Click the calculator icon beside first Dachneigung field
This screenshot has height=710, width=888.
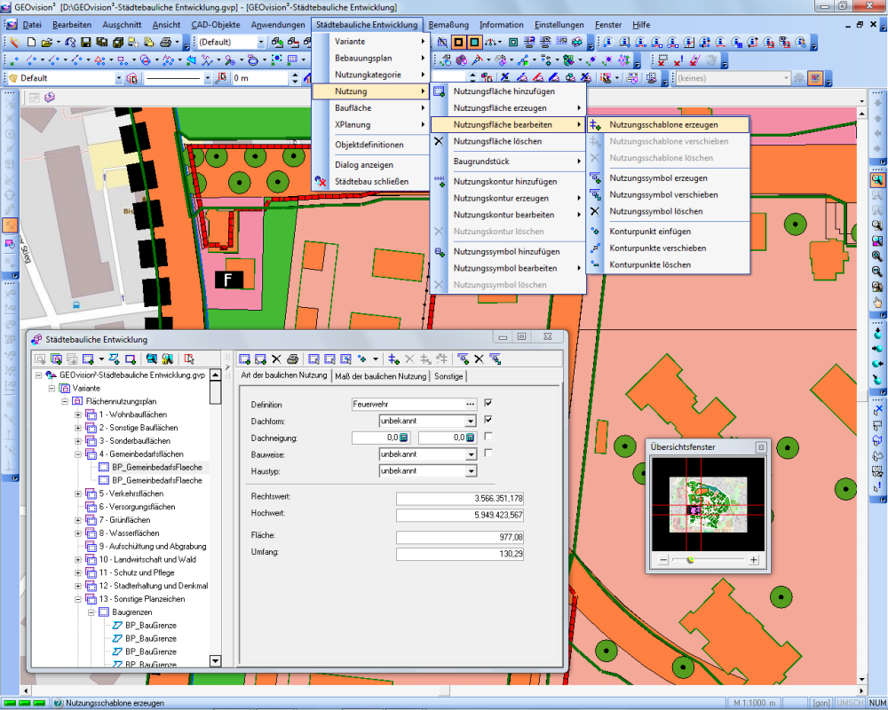[x=403, y=437]
